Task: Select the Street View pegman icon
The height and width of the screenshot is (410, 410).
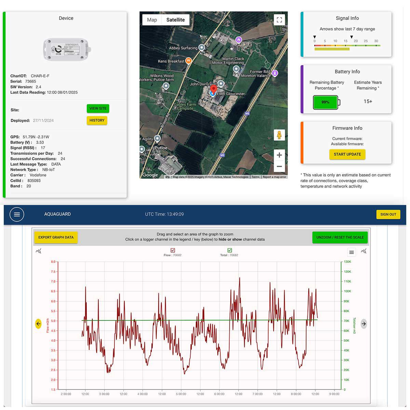Action: pyautogui.click(x=279, y=135)
